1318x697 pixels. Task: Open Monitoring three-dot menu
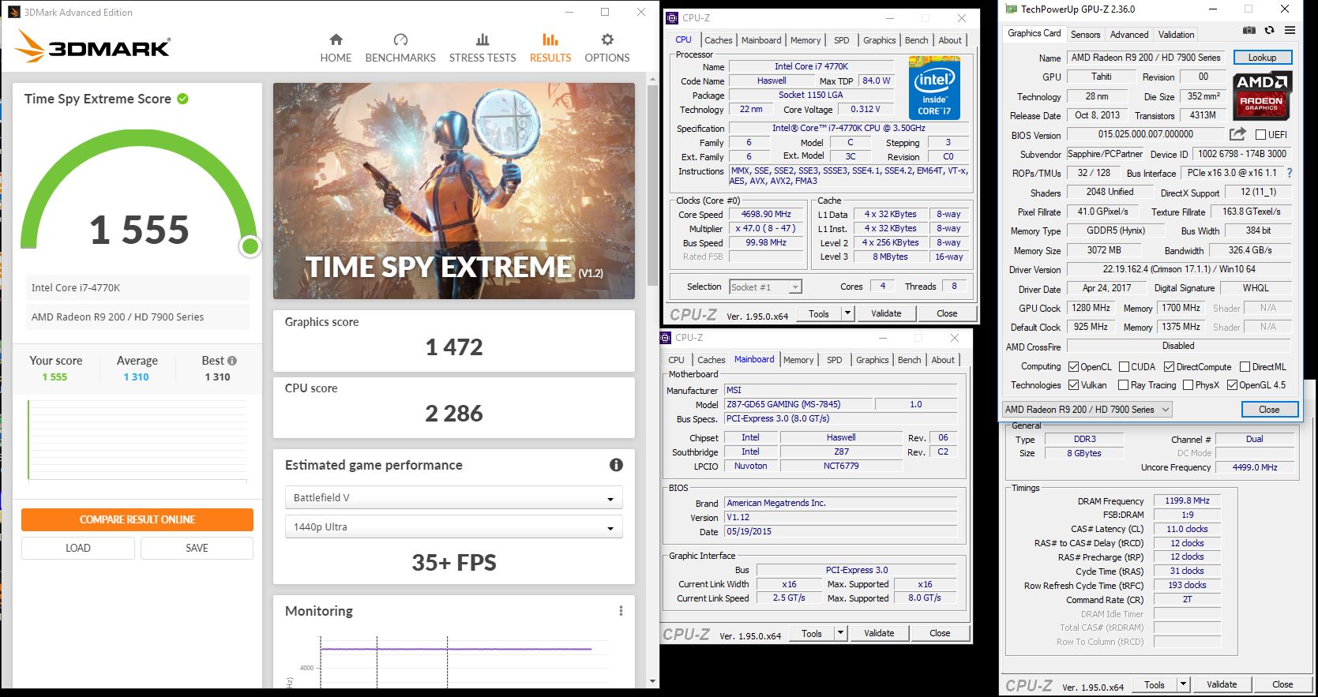tap(621, 611)
